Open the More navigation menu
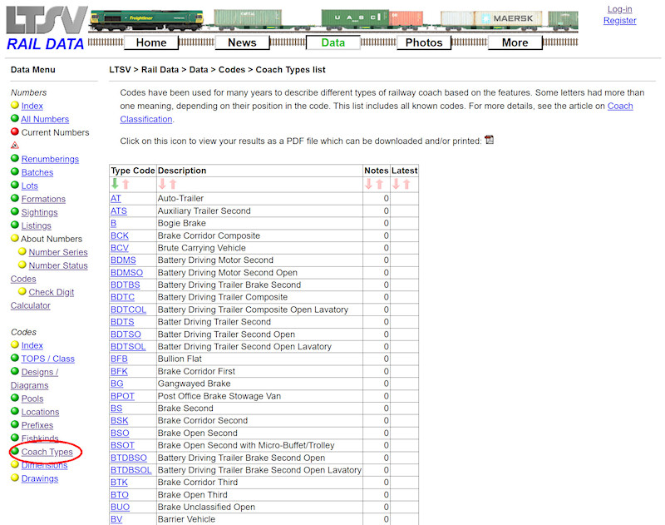The height and width of the screenshot is (525, 665). (515, 42)
